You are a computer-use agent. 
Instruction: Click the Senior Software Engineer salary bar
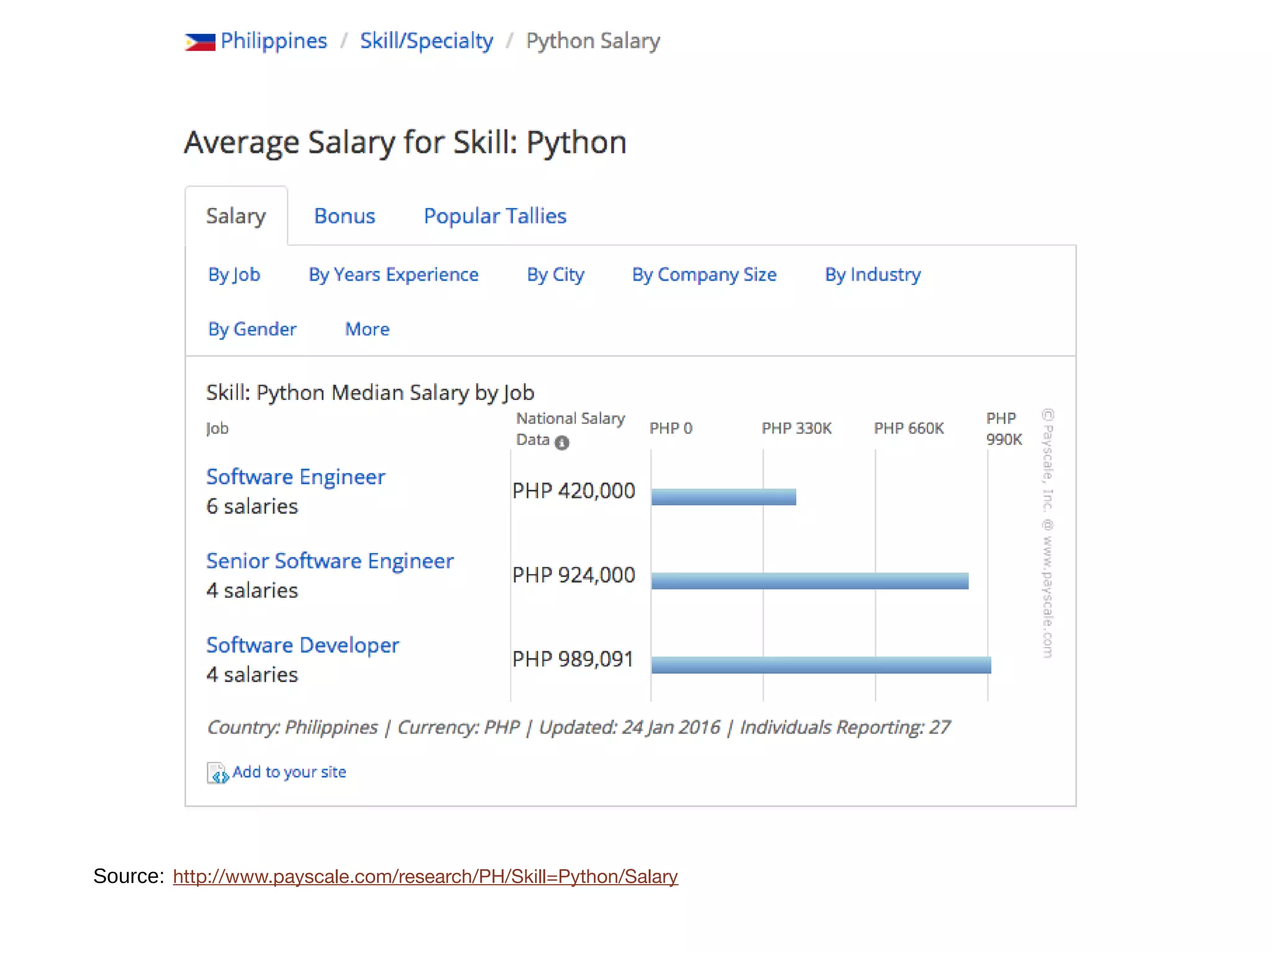click(x=810, y=581)
